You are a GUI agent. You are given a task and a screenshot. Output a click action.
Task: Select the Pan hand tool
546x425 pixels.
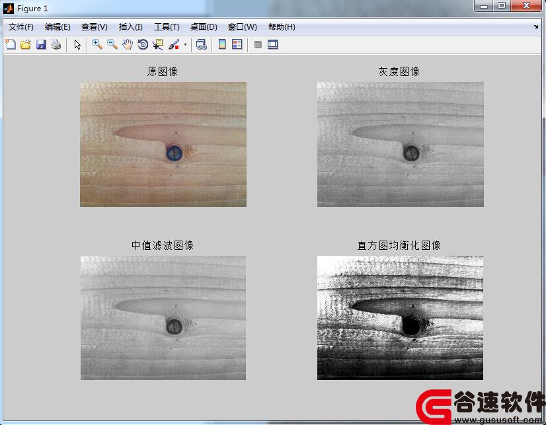128,44
